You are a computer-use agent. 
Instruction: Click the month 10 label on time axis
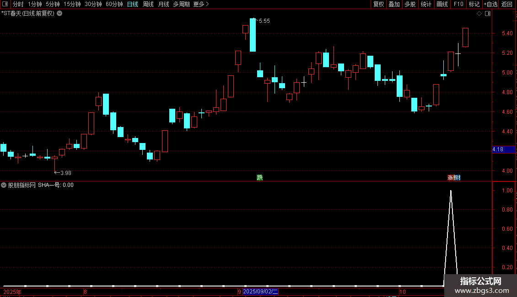403,292
